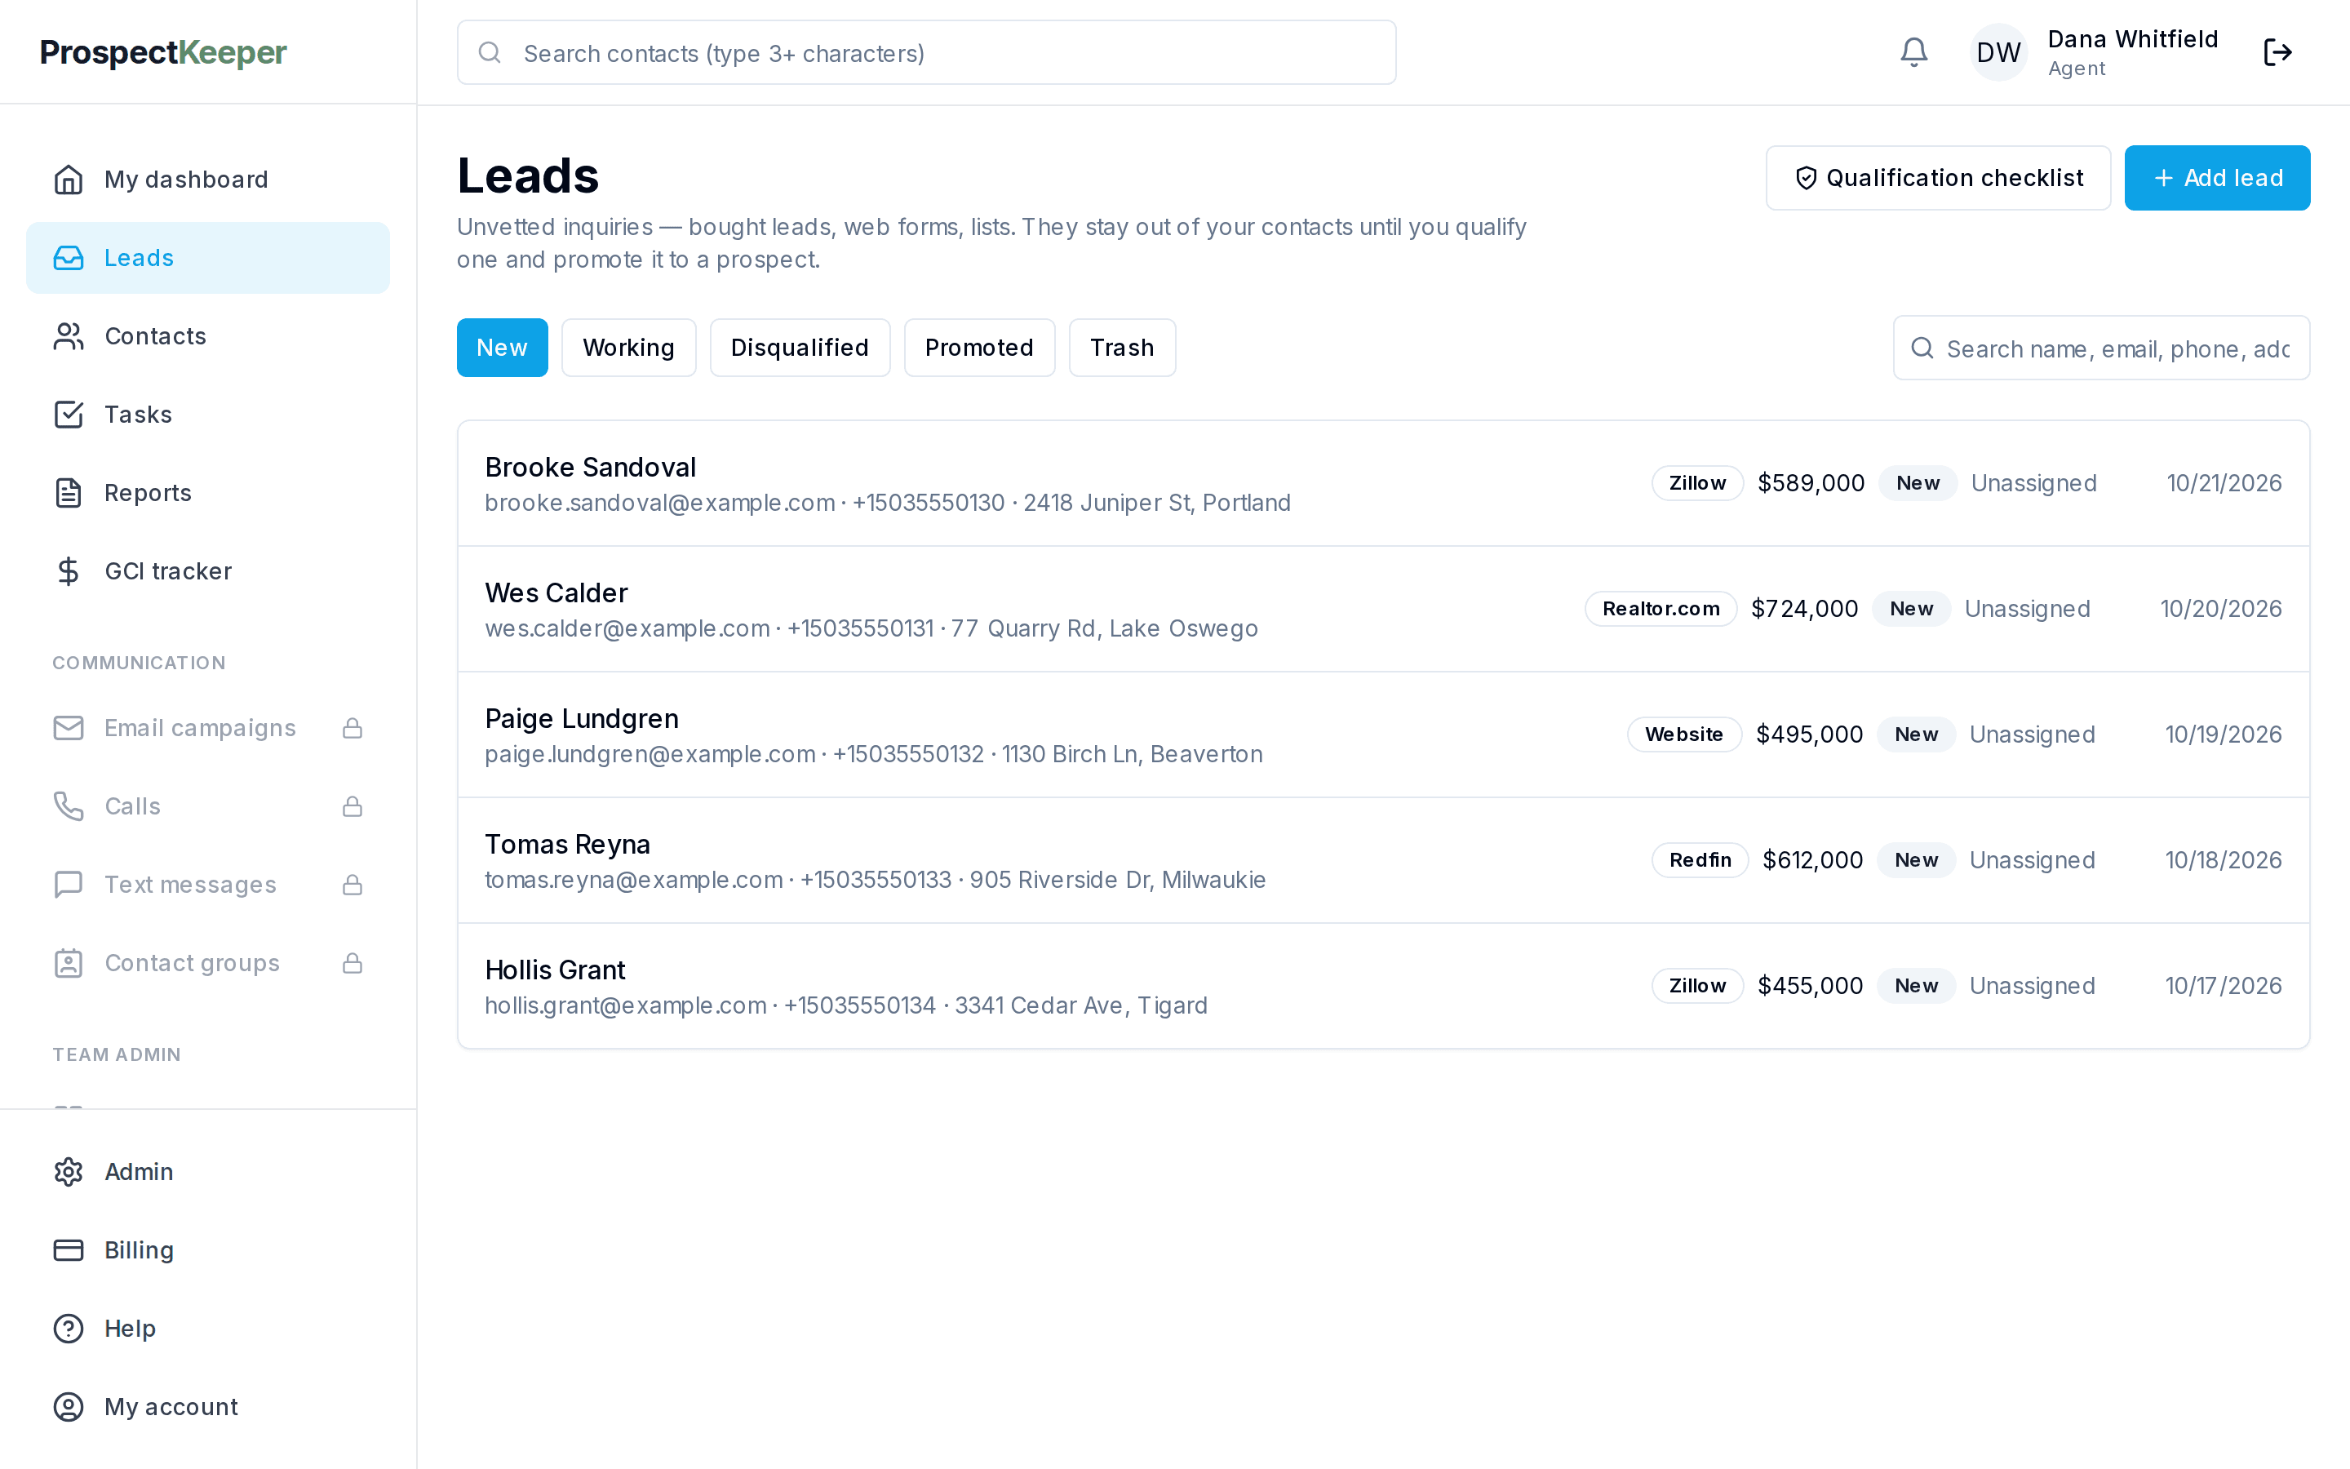Focus the global Search contacts field
Screen dimensions: 2350x1469
926,52
